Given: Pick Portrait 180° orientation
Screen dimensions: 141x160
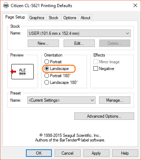Looking at the screenshot, I should 58,75.
